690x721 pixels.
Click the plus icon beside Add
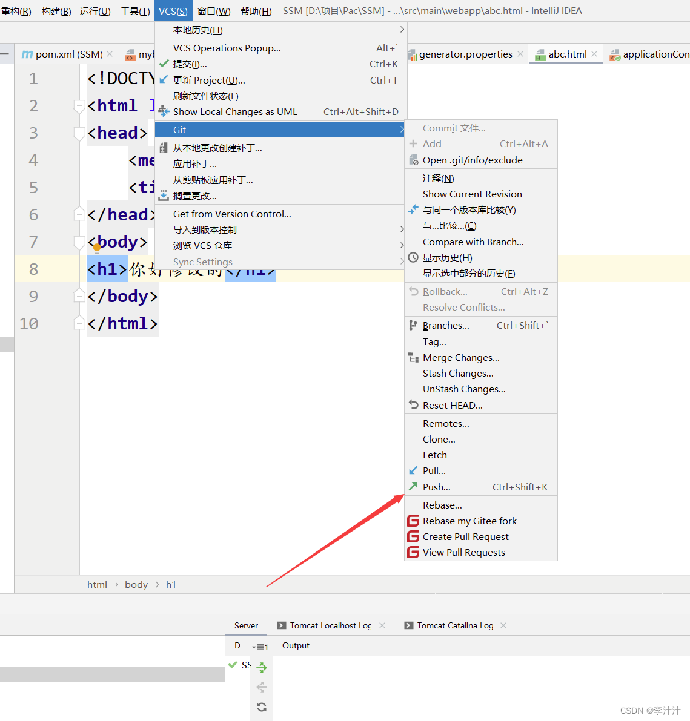pos(413,143)
